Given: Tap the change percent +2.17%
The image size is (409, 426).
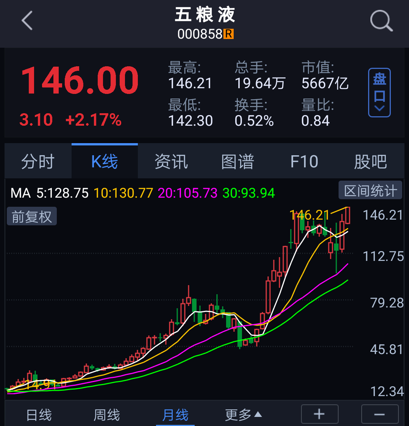Looking at the screenshot, I should click(94, 120).
